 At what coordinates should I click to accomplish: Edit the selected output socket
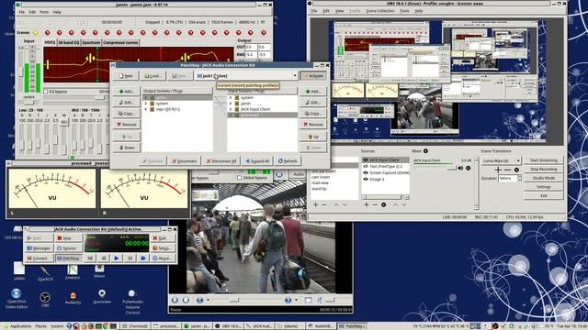pos(127,102)
